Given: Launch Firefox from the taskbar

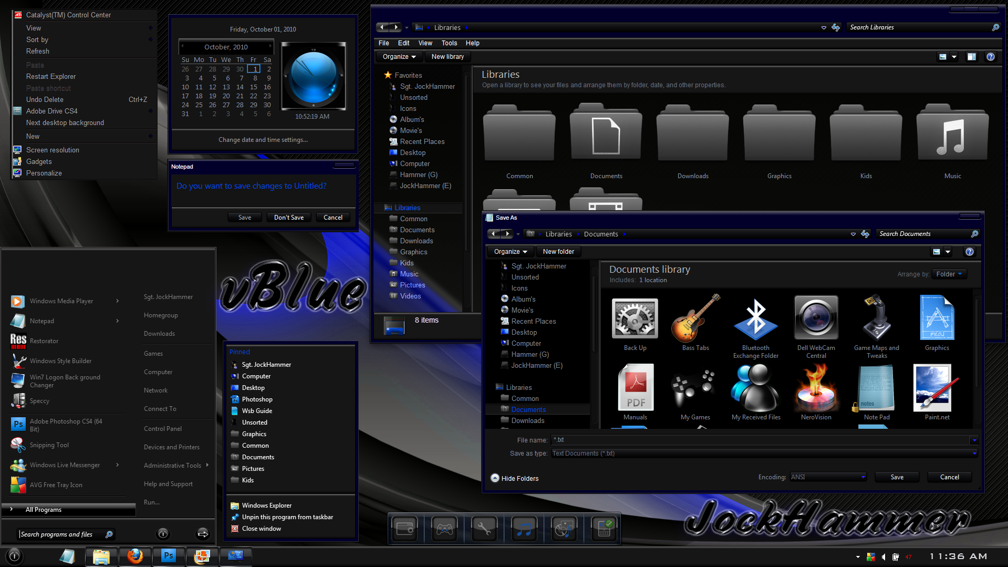Looking at the screenshot, I should (x=135, y=556).
